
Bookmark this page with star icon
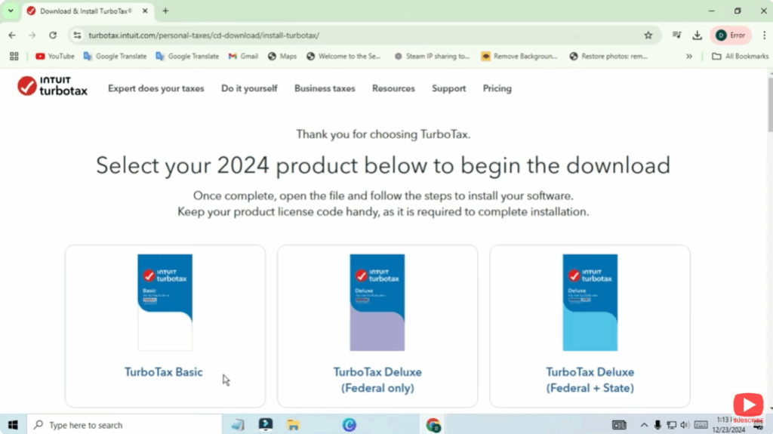click(x=648, y=35)
